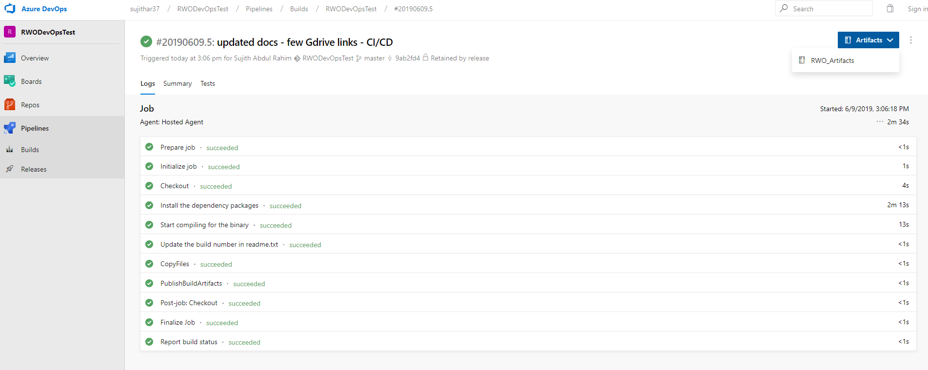The height and width of the screenshot is (370, 928).
Task: Open the marketplace shopping bag icon
Action: (890, 8)
